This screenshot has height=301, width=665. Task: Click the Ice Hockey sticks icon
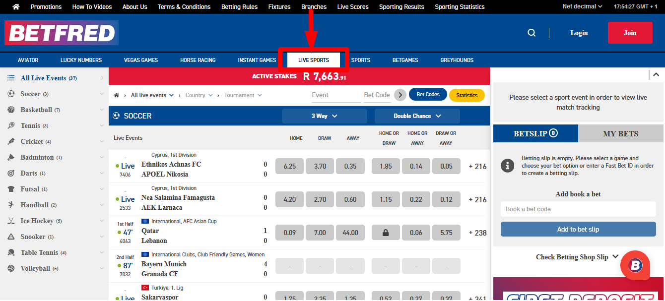[11, 221]
